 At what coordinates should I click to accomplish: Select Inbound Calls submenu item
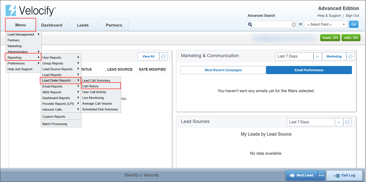[x=61, y=110]
